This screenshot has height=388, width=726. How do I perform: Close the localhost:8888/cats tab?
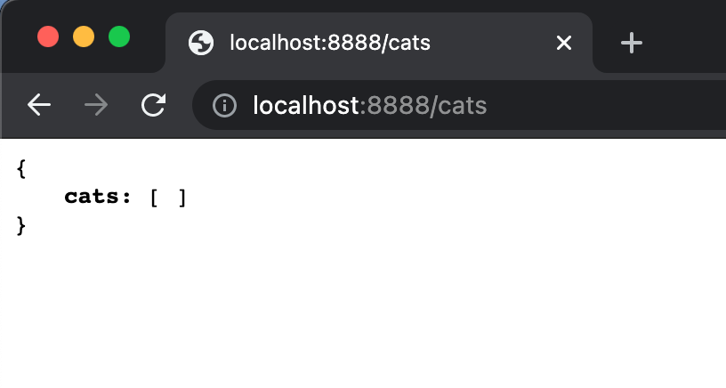pos(564,43)
